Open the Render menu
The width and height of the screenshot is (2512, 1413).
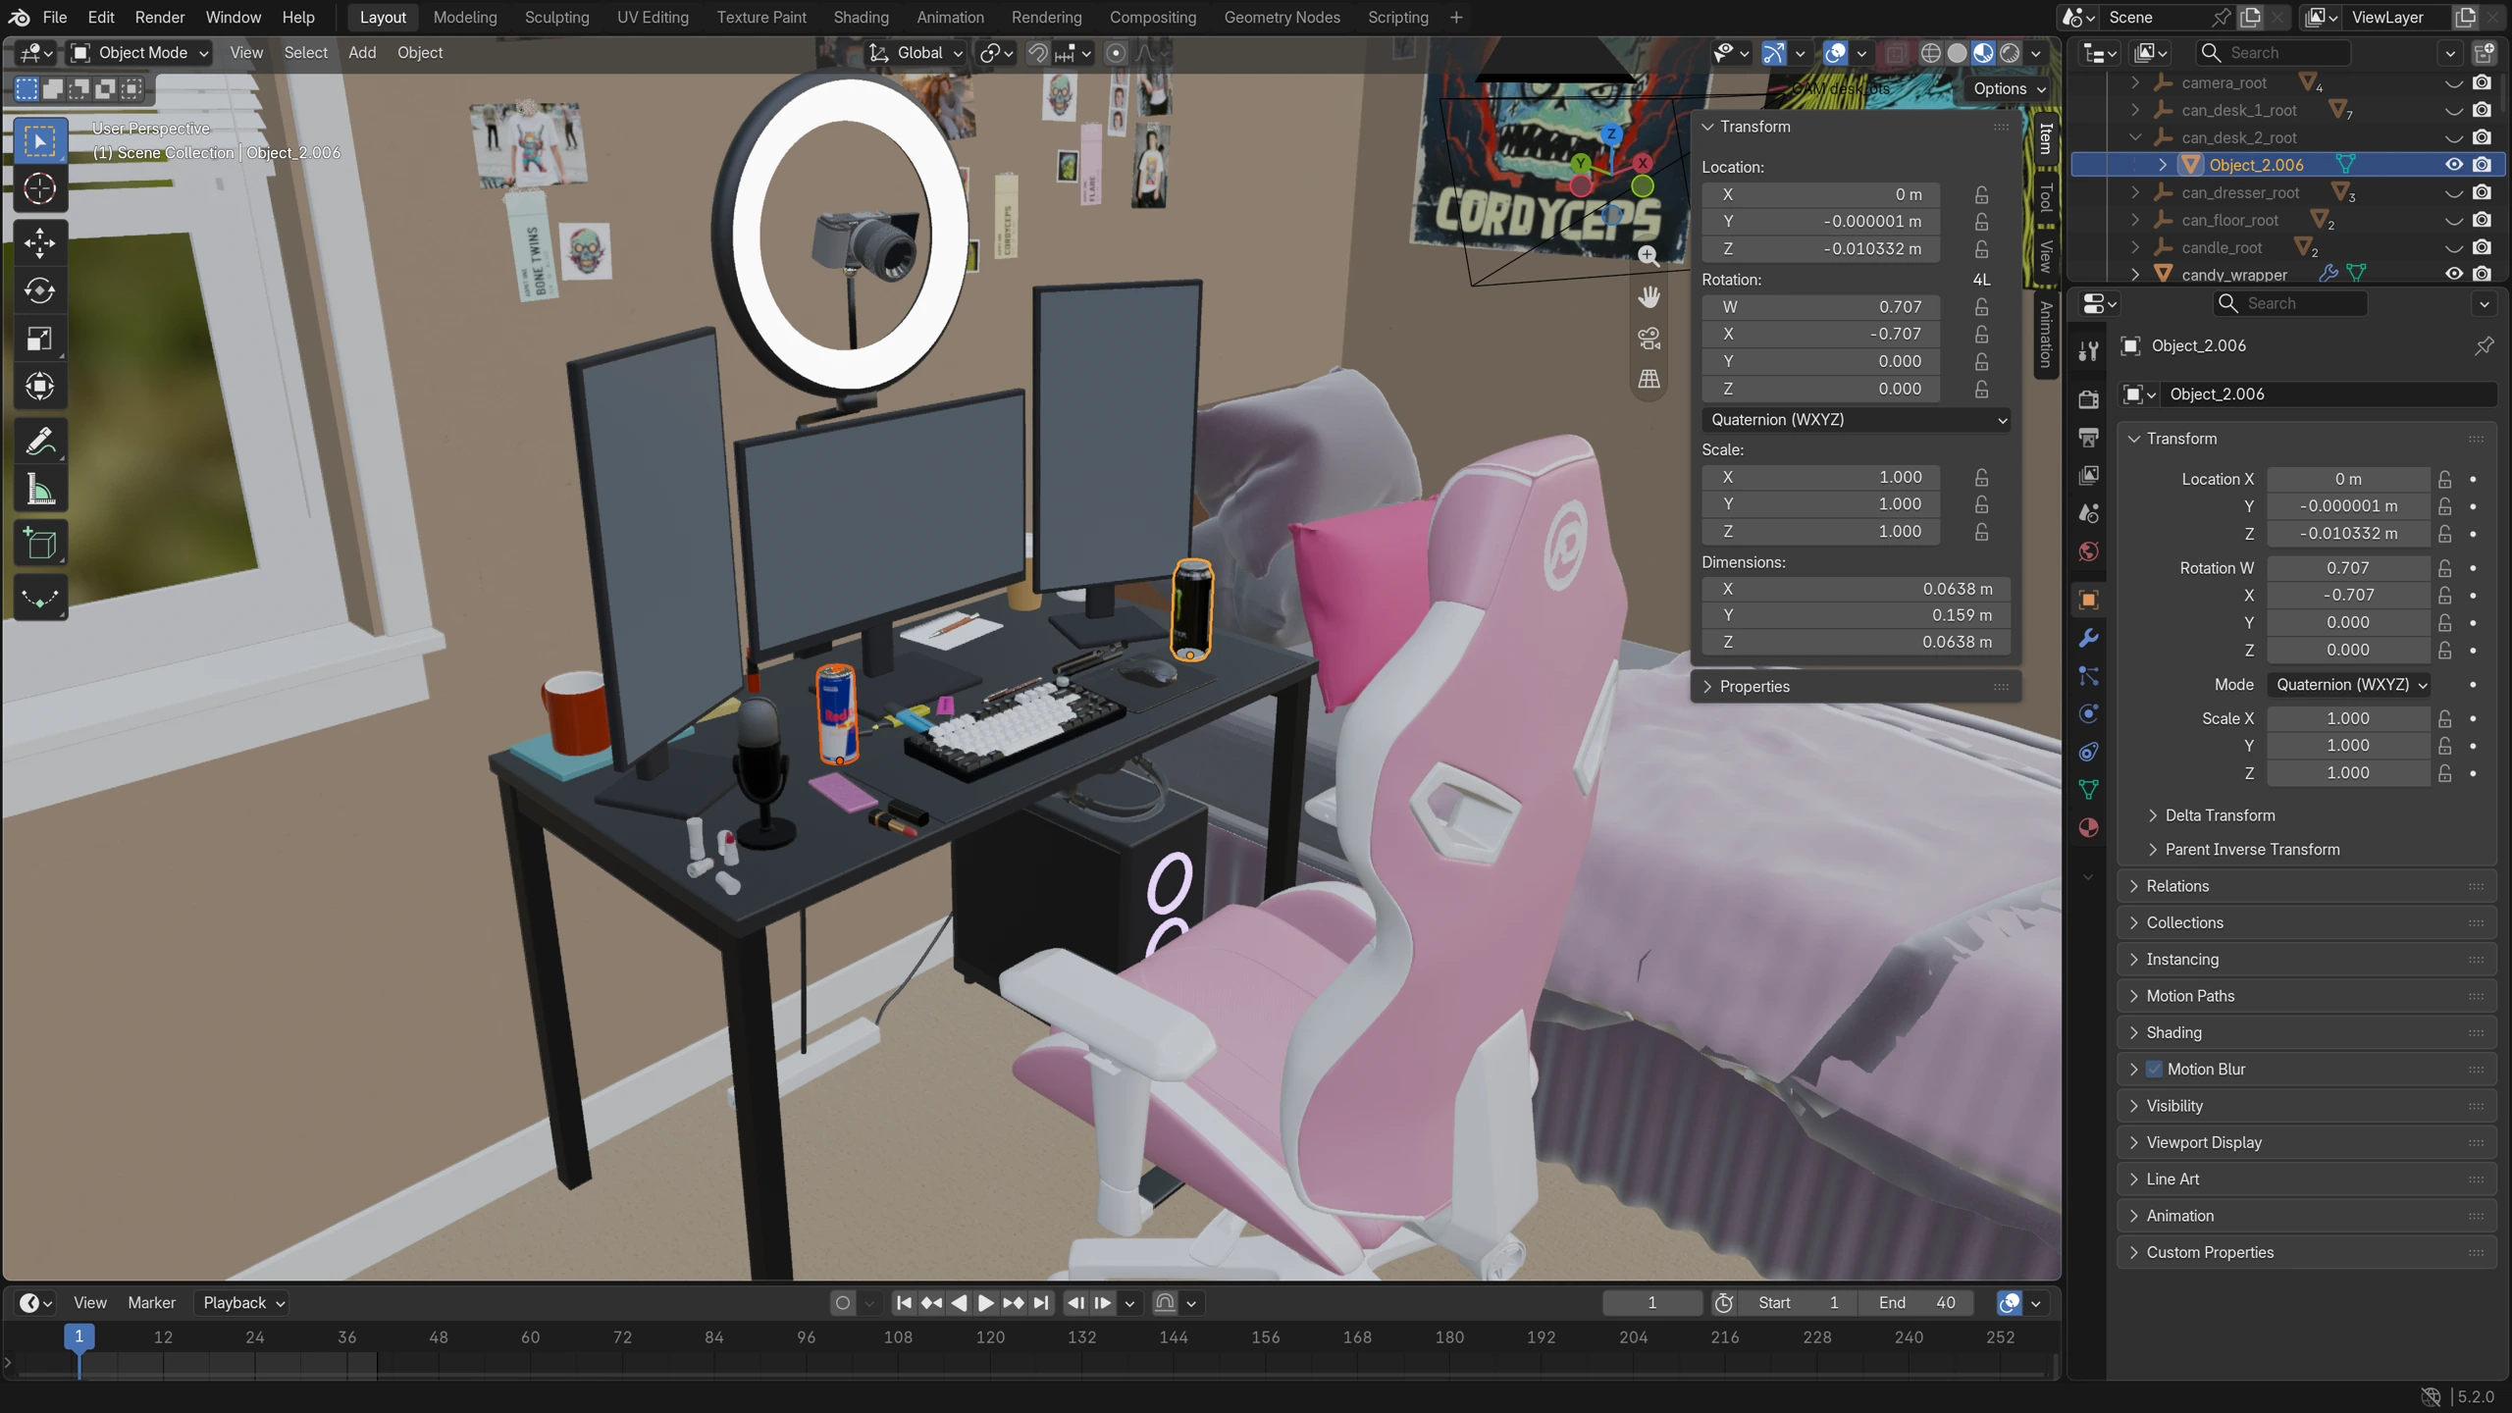pyautogui.click(x=159, y=17)
